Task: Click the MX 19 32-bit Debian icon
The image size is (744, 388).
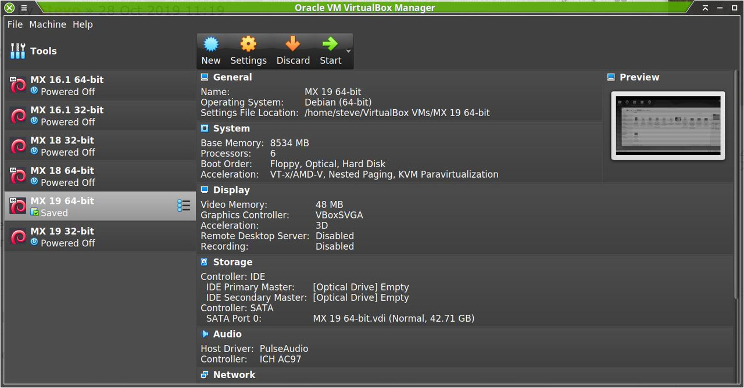Action: [18, 236]
